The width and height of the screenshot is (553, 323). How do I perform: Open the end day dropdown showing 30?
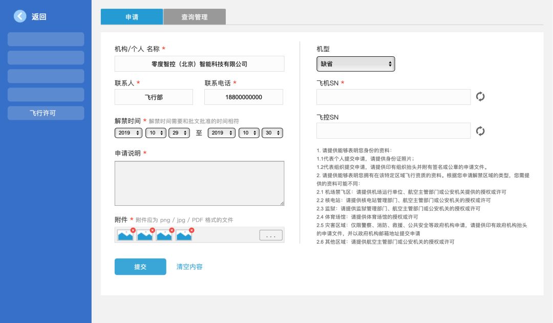tap(272, 133)
